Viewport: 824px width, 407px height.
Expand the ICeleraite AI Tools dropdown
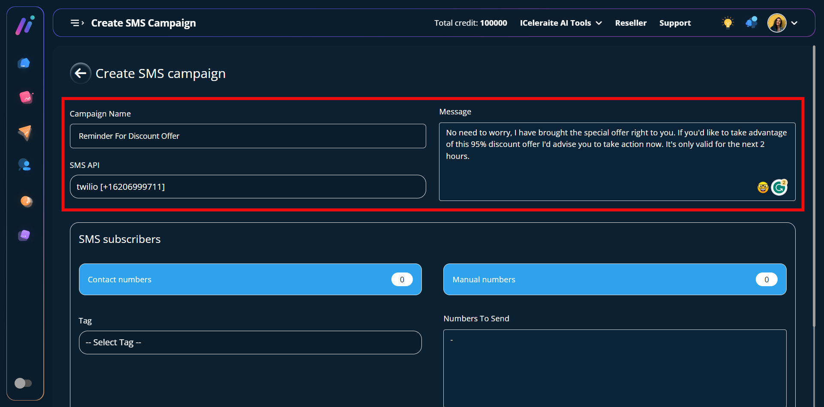coord(560,23)
